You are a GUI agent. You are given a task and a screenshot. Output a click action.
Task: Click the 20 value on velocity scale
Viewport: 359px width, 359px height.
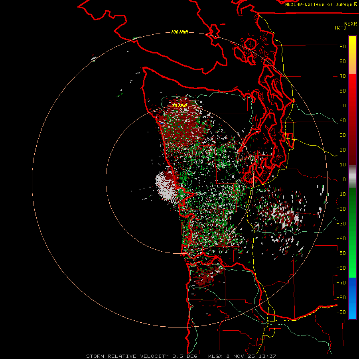pyautogui.click(x=343, y=150)
